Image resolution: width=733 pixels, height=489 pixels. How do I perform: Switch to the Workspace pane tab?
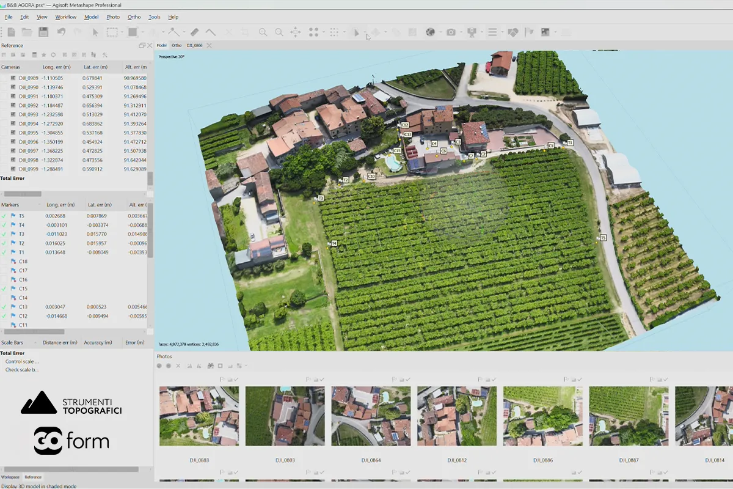[x=10, y=477]
